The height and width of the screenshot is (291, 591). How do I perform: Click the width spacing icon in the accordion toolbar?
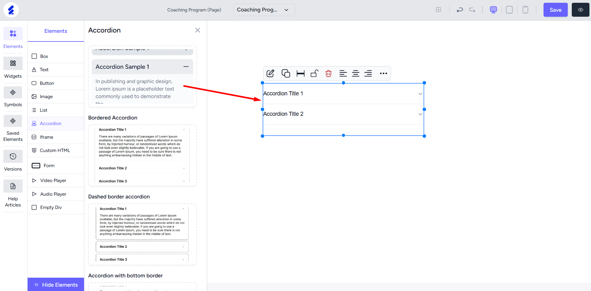(x=300, y=73)
